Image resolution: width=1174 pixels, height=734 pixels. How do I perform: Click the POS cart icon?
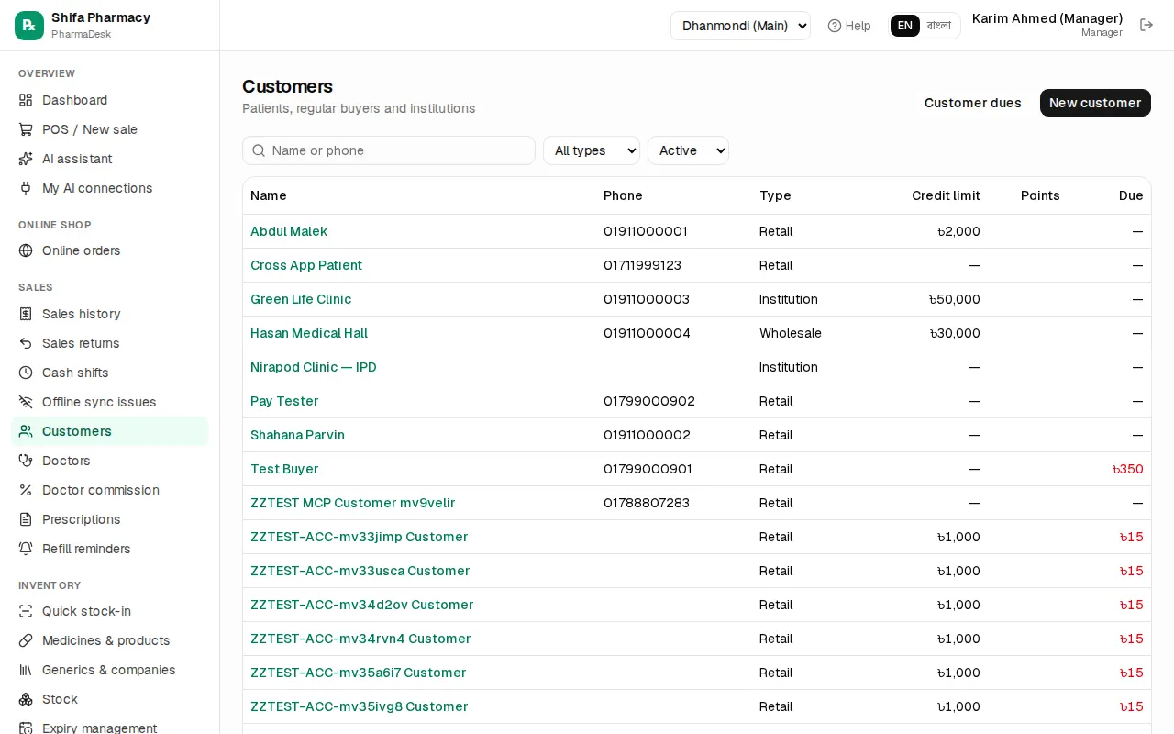coord(26,129)
